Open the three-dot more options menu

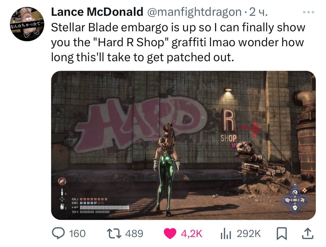(x=309, y=12)
